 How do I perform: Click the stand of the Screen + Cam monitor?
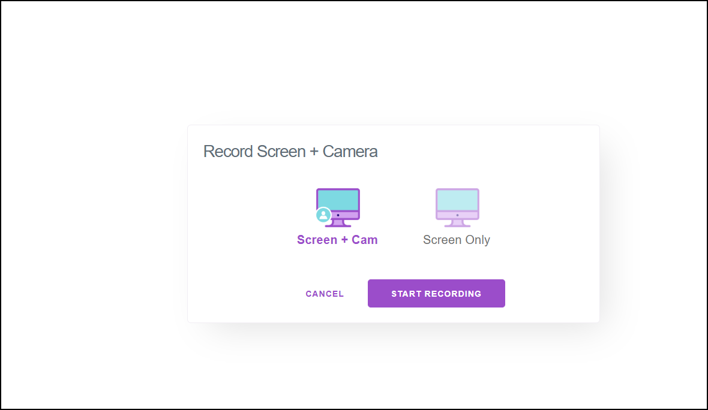click(338, 224)
